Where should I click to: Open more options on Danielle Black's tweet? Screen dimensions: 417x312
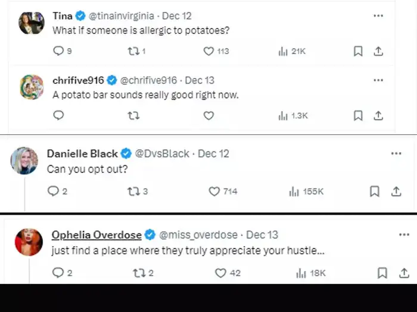point(396,153)
